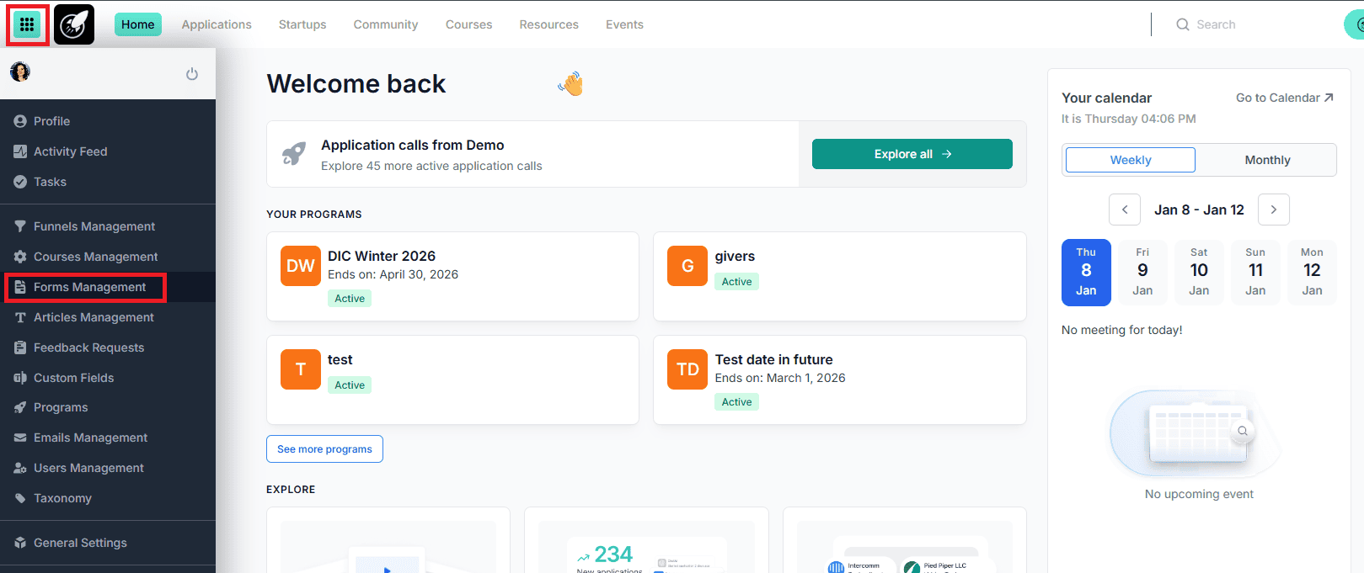Open Courses Management gear item

point(95,257)
